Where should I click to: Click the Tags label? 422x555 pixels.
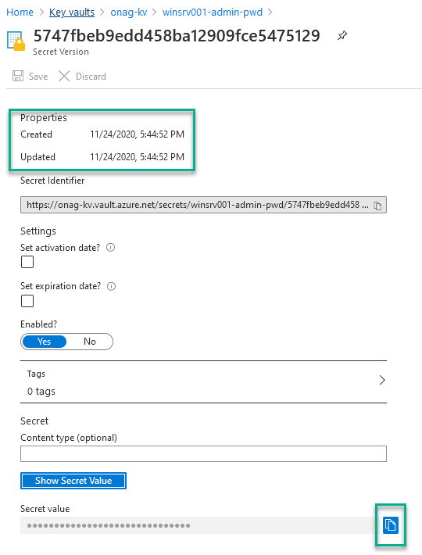pyautogui.click(x=36, y=374)
